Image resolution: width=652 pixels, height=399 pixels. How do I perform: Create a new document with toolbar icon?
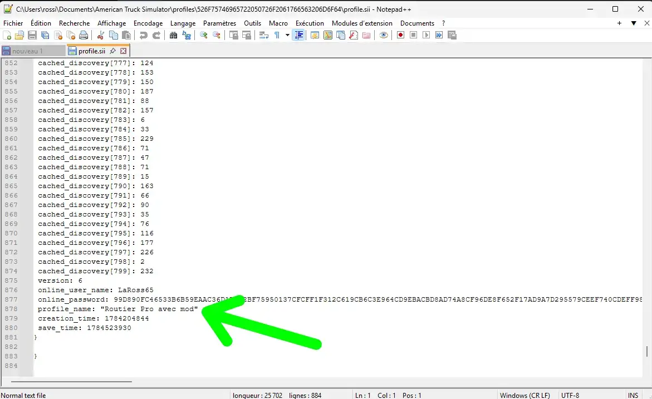7,35
